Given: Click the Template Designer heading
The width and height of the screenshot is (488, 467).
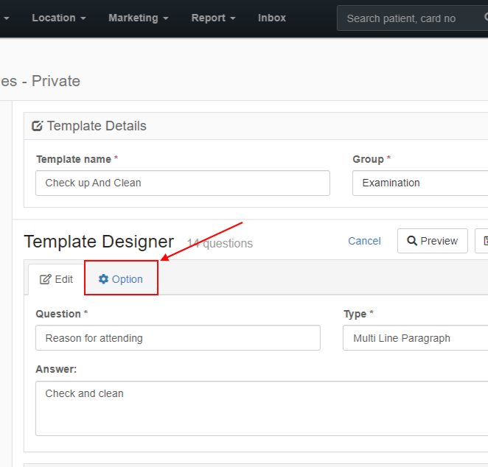Looking at the screenshot, I should [99, 242].
